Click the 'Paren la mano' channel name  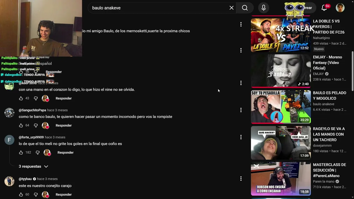pos(324,182)
